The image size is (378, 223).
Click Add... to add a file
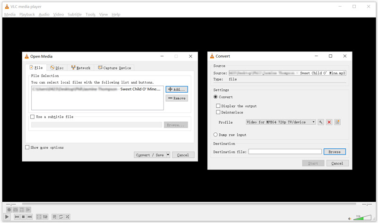pyautogui.click(x=177, y=89)
